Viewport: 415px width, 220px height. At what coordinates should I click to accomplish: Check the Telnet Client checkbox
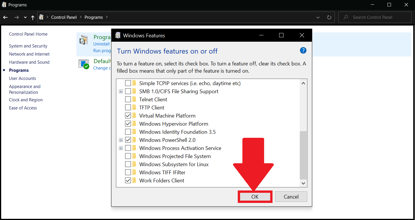coord(128,100)
